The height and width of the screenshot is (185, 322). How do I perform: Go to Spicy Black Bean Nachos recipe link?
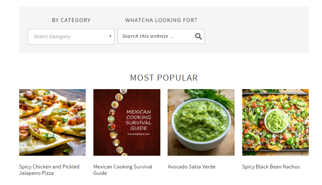pos(271,167)
